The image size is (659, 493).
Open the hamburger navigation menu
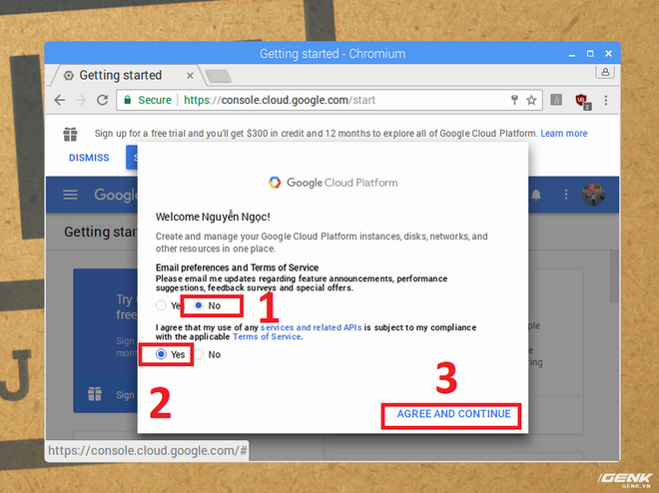(70, 195)
